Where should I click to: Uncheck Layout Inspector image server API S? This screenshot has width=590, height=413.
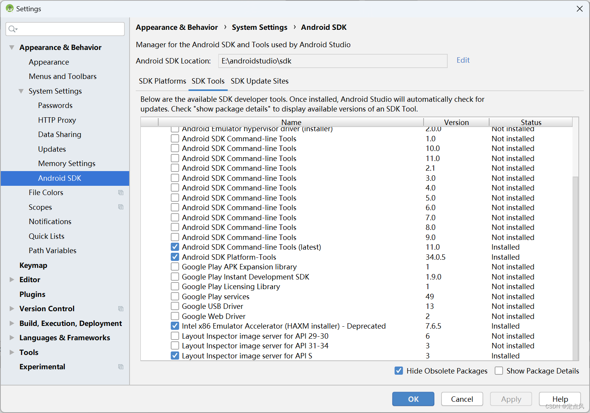tap(175, 356)
